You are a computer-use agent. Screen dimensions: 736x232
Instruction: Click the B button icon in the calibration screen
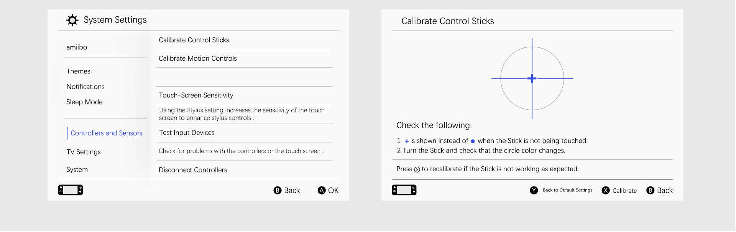pos(651,190)
